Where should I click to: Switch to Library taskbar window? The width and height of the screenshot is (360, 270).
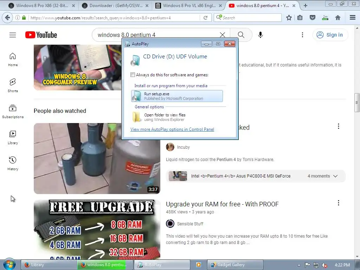(49, 265)
